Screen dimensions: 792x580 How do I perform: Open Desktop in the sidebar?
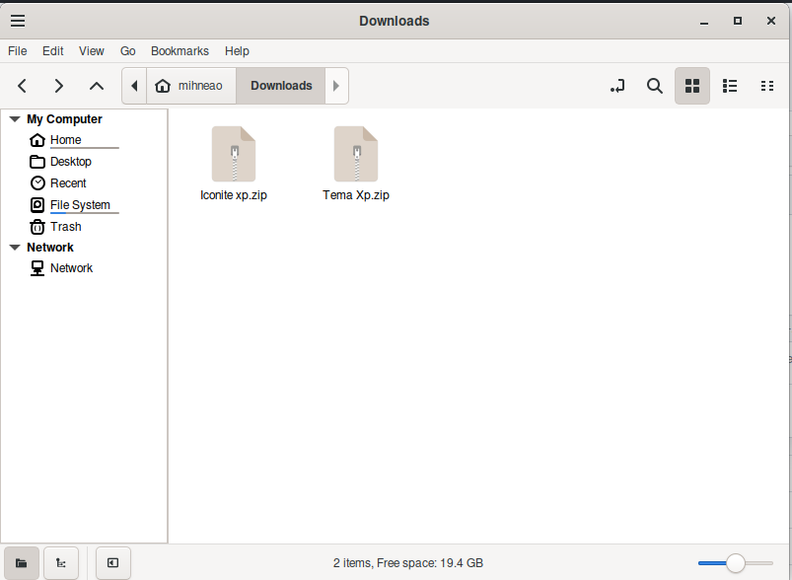tap(71, 162)
